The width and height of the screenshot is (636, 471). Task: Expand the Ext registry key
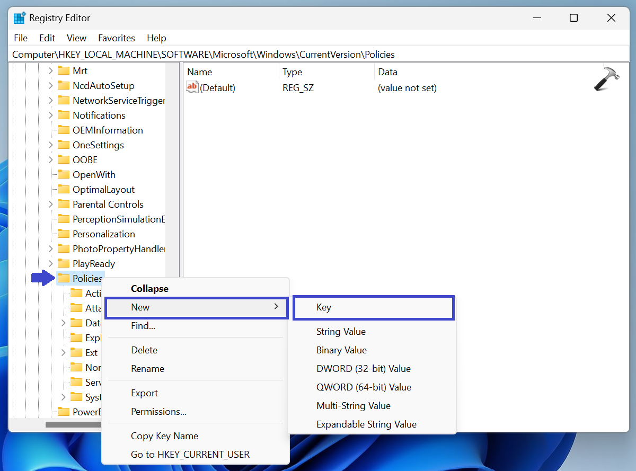[63, 352]
